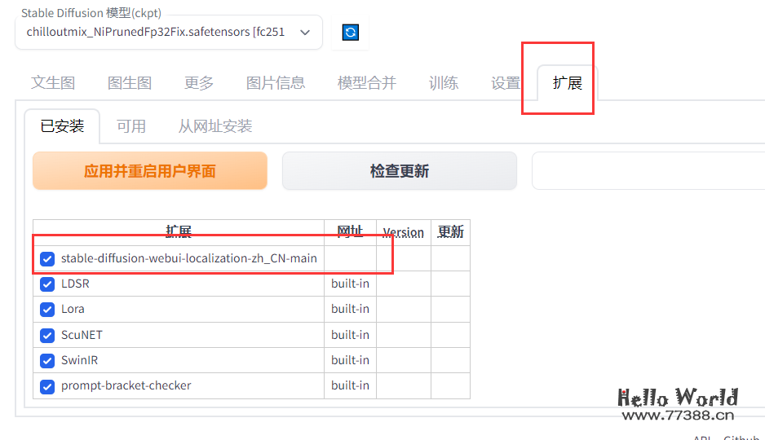The width and height of the screenshot is (765, 440).
Task: Open the 模型合并 tab
Action: coord(366,83)
